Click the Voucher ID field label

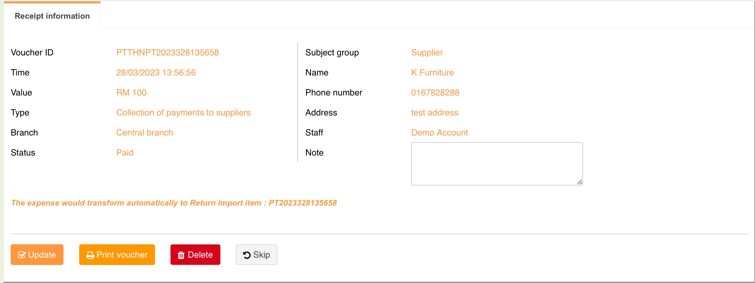pos(32,53)
